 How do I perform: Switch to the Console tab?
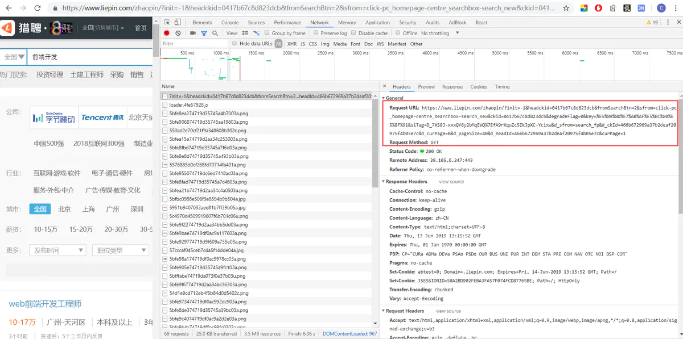pyautogui.click(x=230, y=23)
